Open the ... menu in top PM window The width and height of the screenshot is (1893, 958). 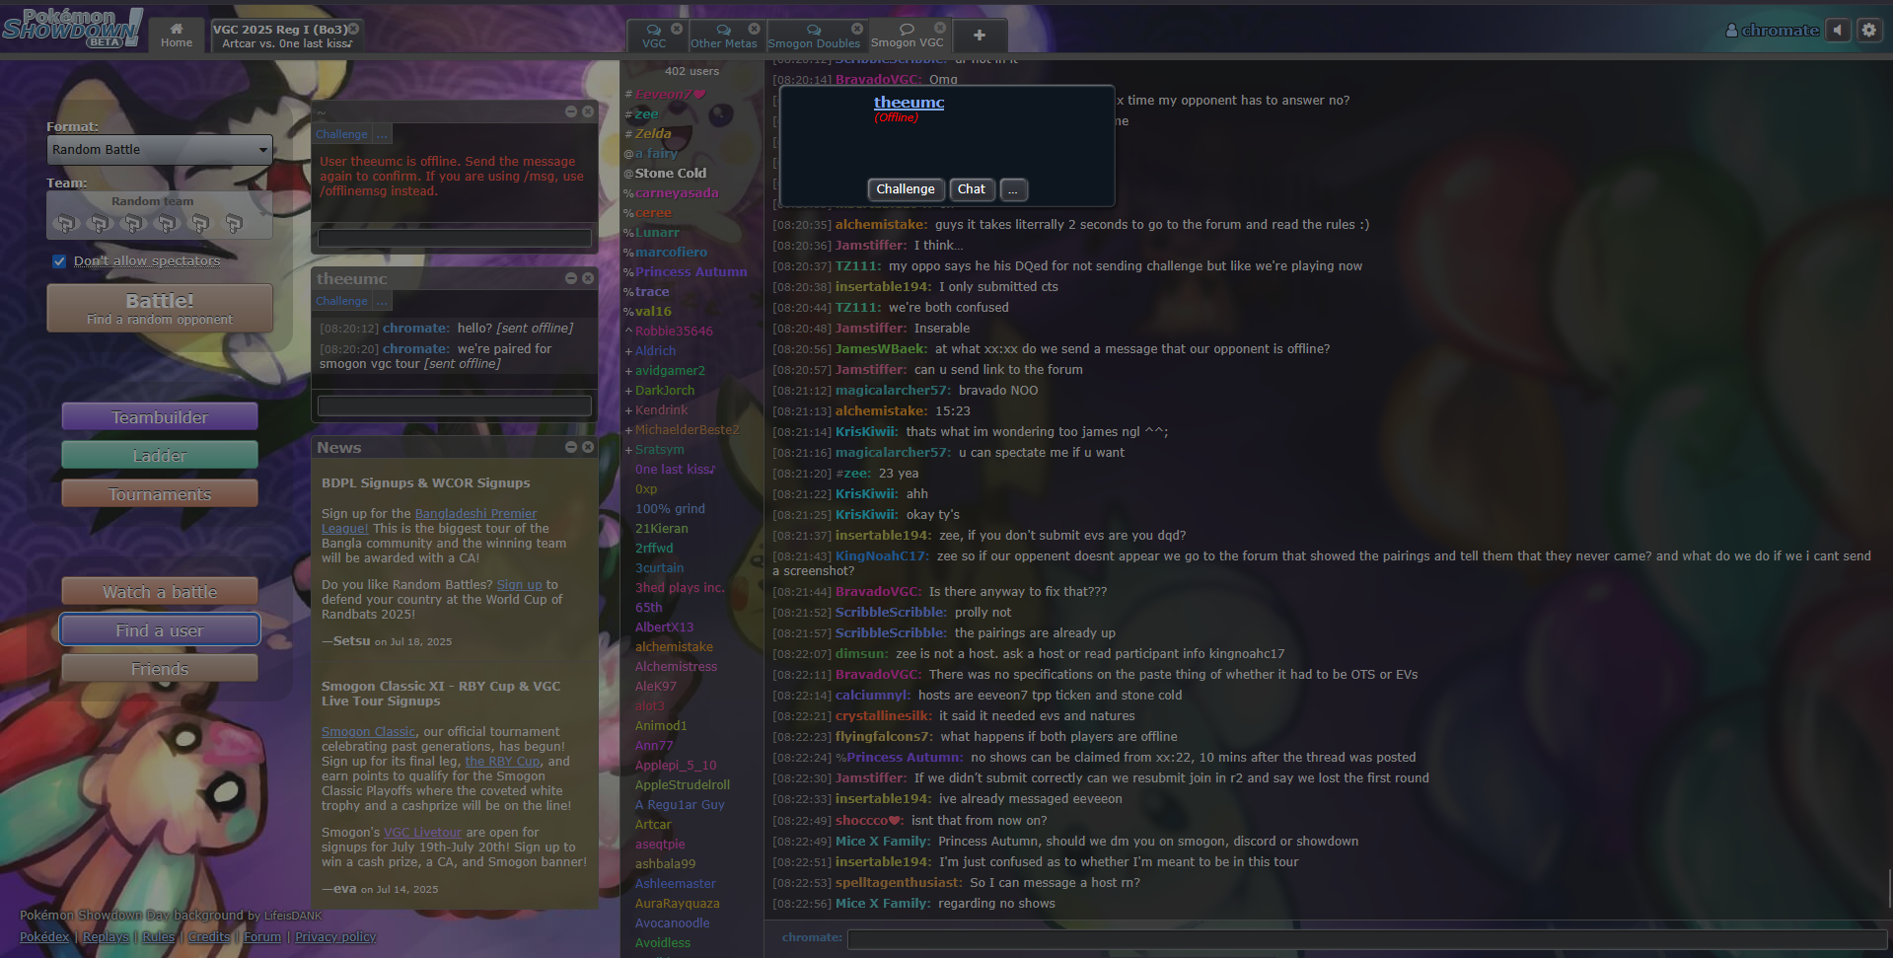click(382, 134)
